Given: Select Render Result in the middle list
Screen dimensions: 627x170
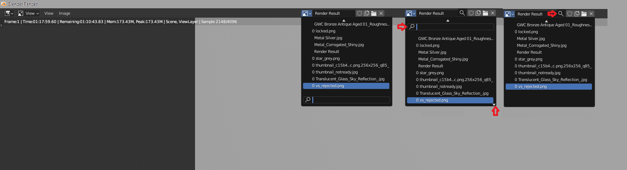Looking at the screenshot, I should 450,66.
